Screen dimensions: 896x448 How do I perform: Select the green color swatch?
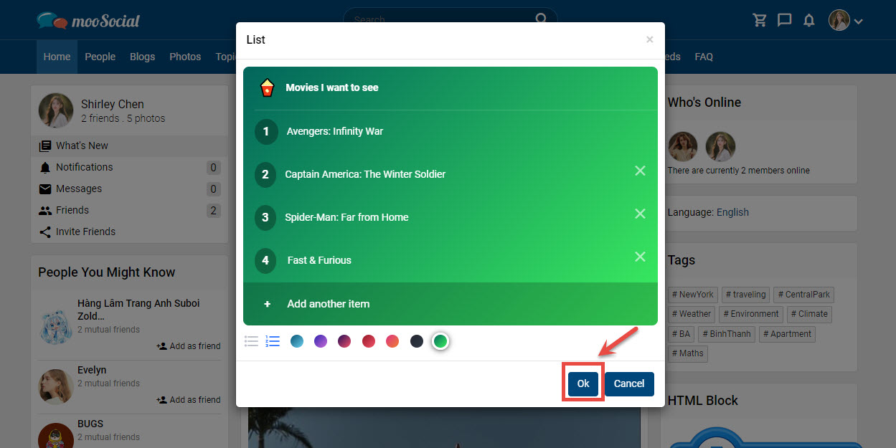coord(440,341)
